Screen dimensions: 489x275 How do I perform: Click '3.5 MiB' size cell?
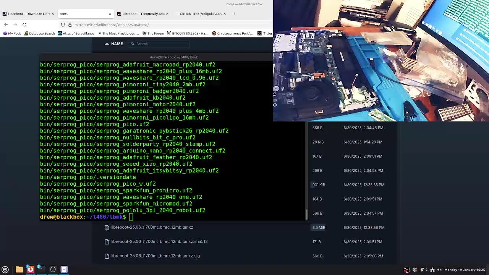319,228
